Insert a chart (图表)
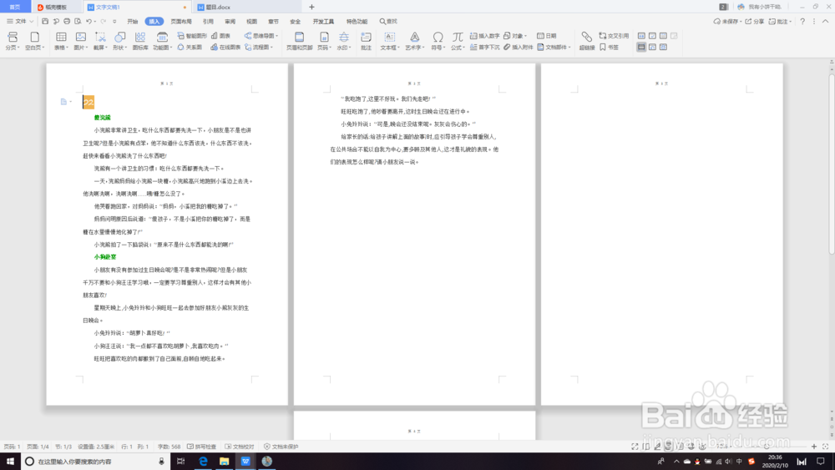The width and height of the screenshot is (835, 470). point(221,36)
